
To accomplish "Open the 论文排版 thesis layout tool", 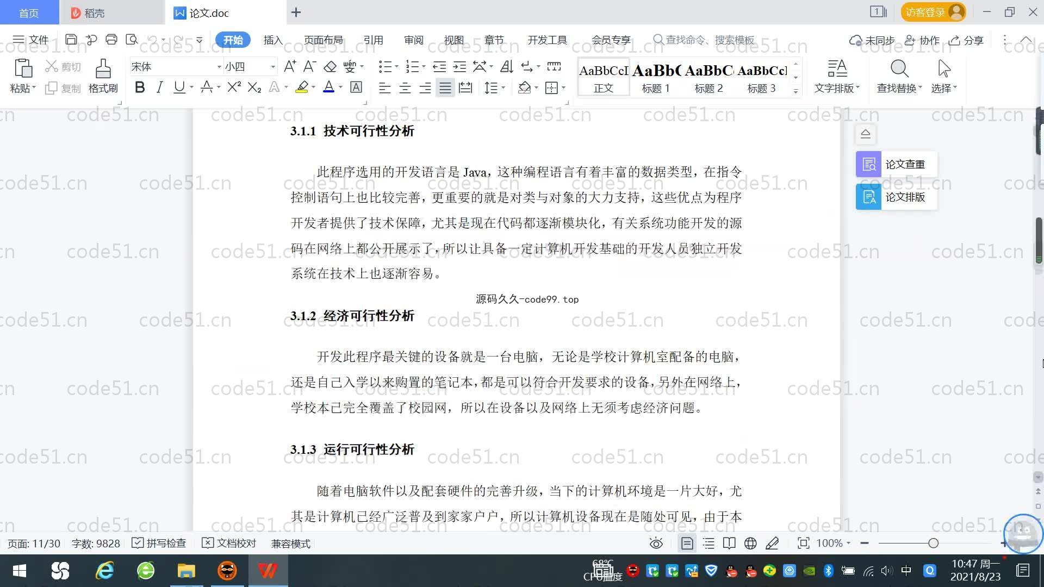I will (896, 197).
